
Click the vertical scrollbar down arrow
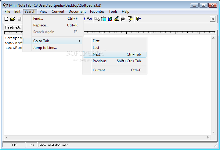coord(213,132)
